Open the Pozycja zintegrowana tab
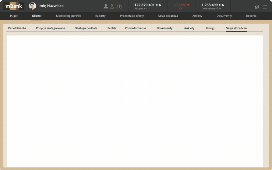 (51, 28)
